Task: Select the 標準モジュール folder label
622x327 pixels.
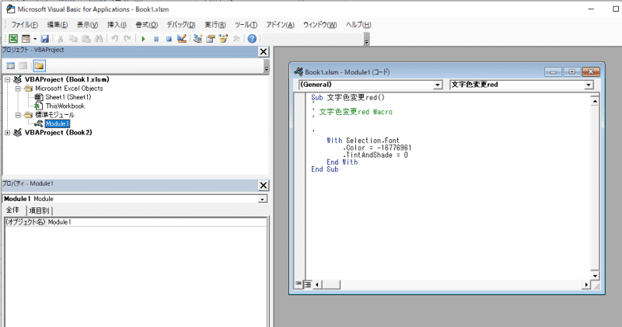Action: 54,115
